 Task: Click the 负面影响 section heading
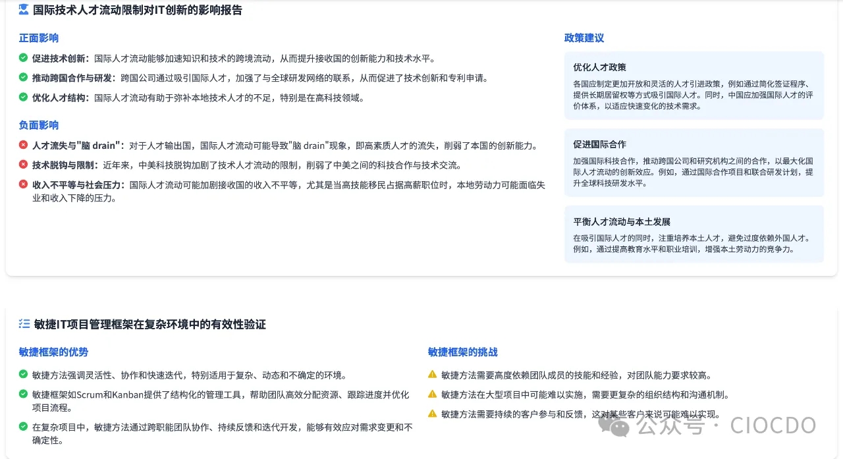(x=39, y=125)
